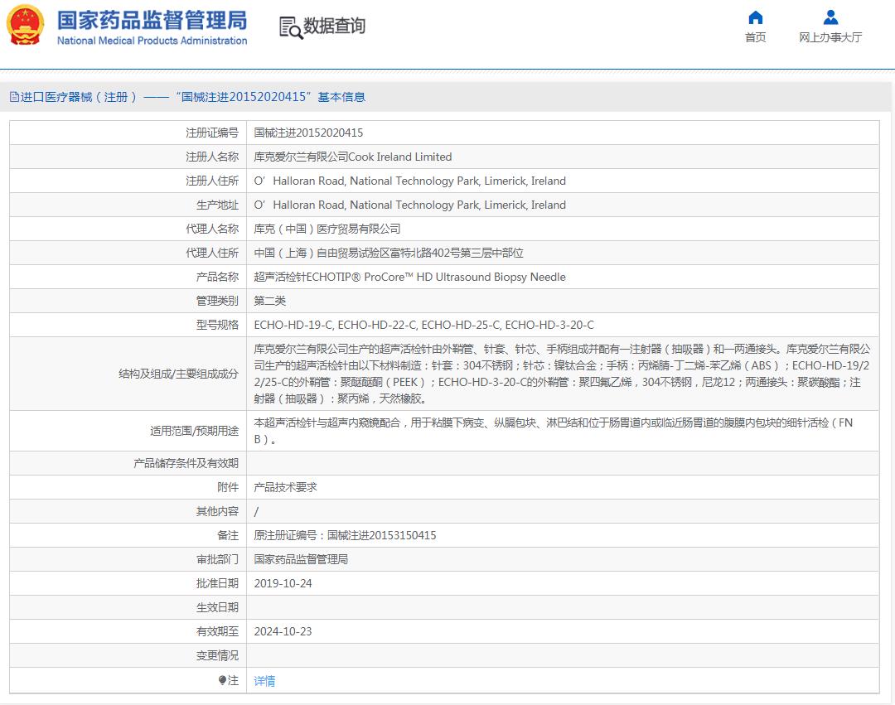Click the 注册证编号 row label
895x705 pixels.
coord(212,133)
